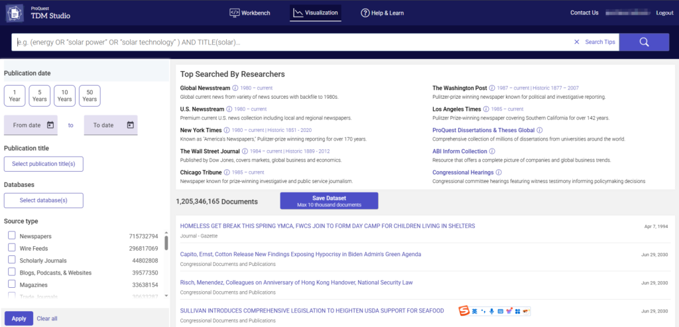Check the Newspapers source type box
Screen dimensions: 679x327
coord(12,236)
